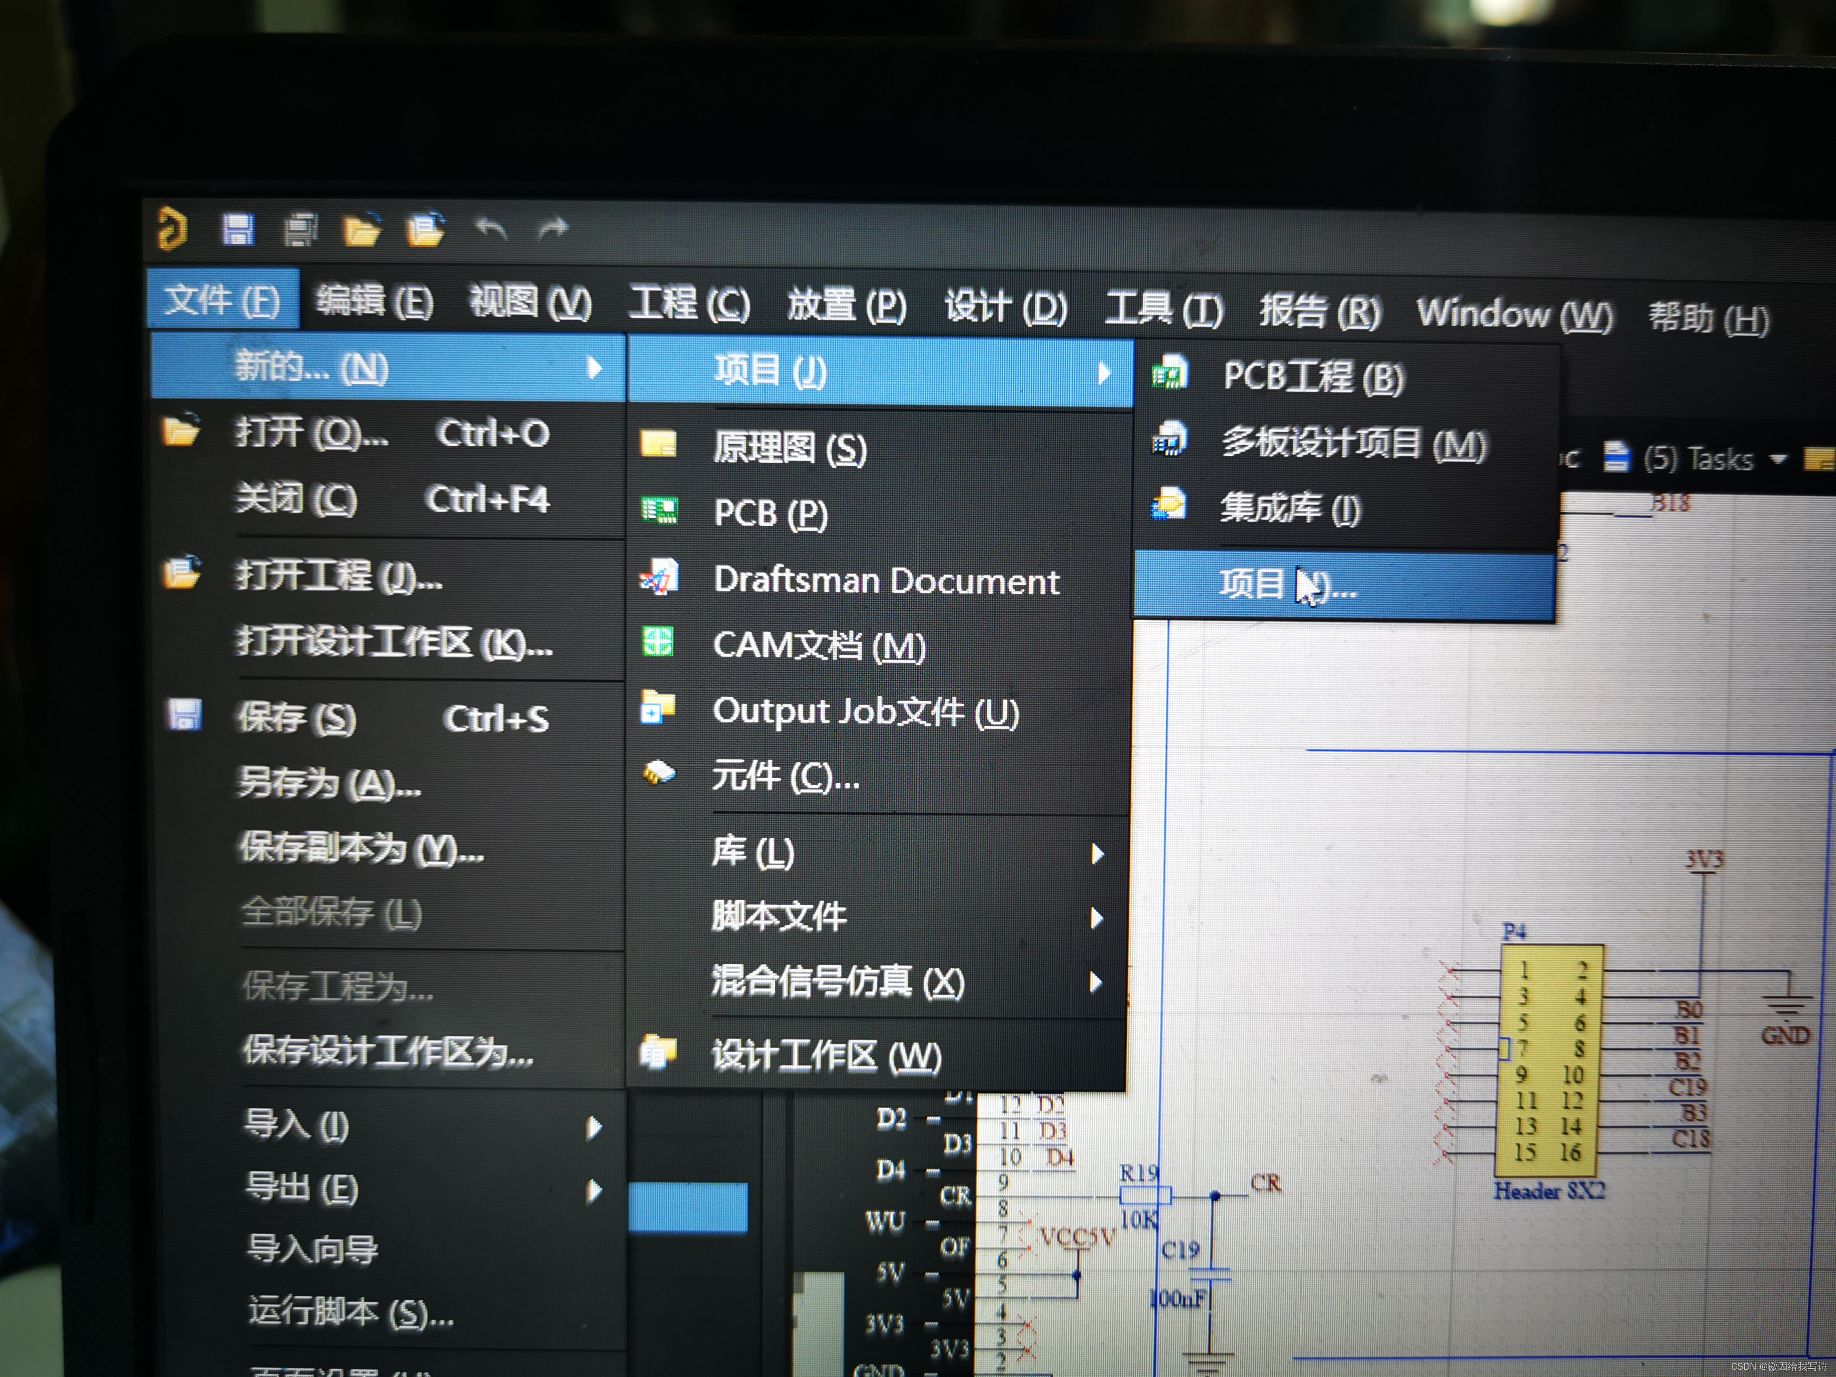Viewport: 1836px width, 1377px height.
Task: Click the Save icon in top toolbar
Action: coord(238,229)
